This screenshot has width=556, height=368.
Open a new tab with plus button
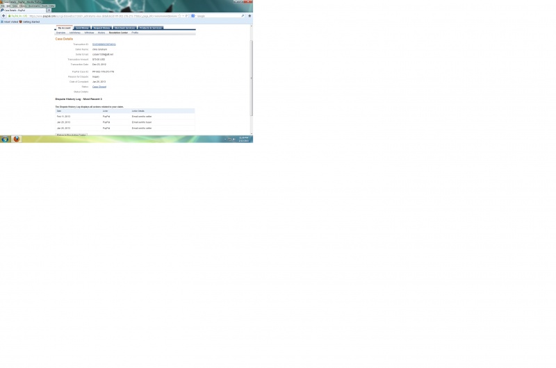(49, 10)
